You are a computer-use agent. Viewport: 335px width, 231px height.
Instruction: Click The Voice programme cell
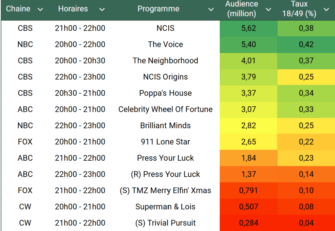(165, 44)
